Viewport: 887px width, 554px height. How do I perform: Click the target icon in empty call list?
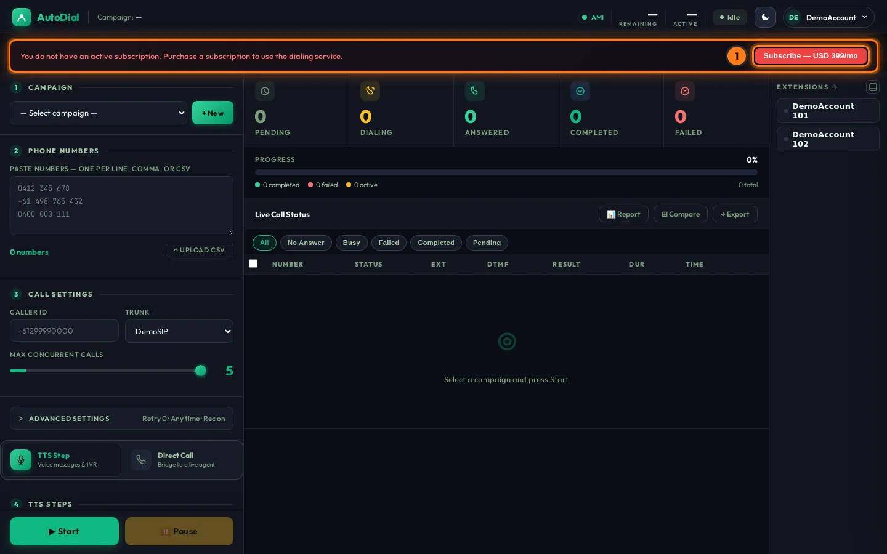point(507,342)
